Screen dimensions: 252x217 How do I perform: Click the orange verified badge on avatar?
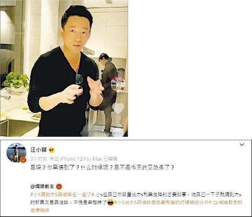pos(23,160)
